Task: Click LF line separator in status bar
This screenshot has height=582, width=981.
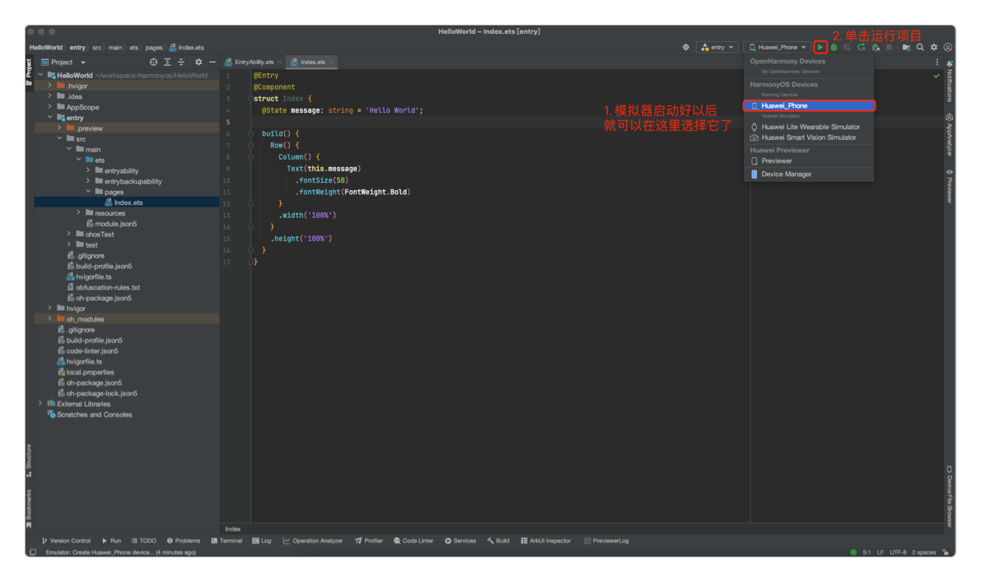Action: [881, 552]
